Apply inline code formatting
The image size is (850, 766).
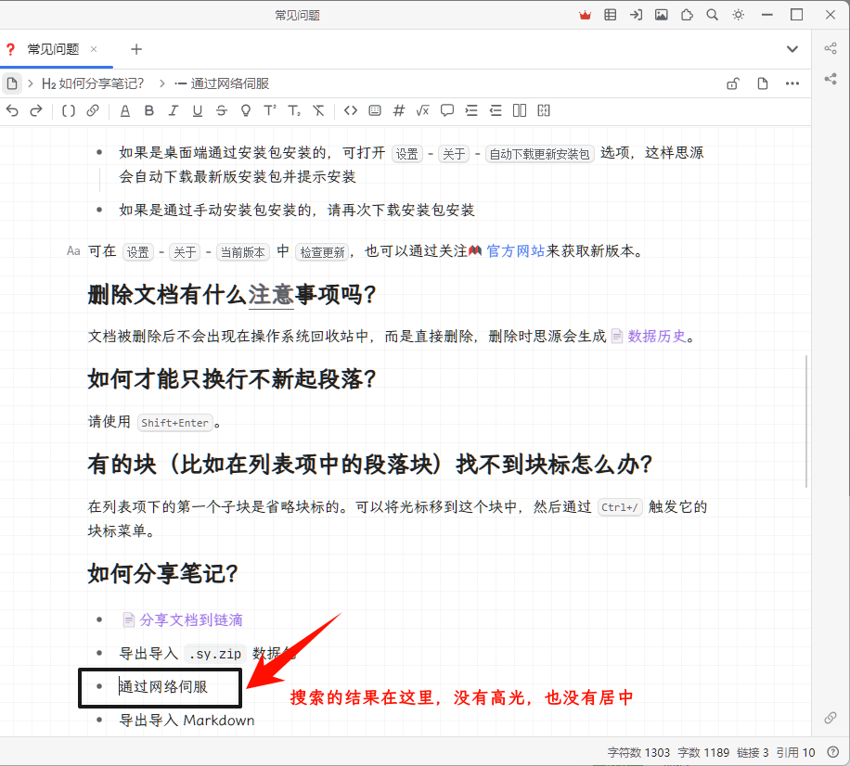point(351,111)
